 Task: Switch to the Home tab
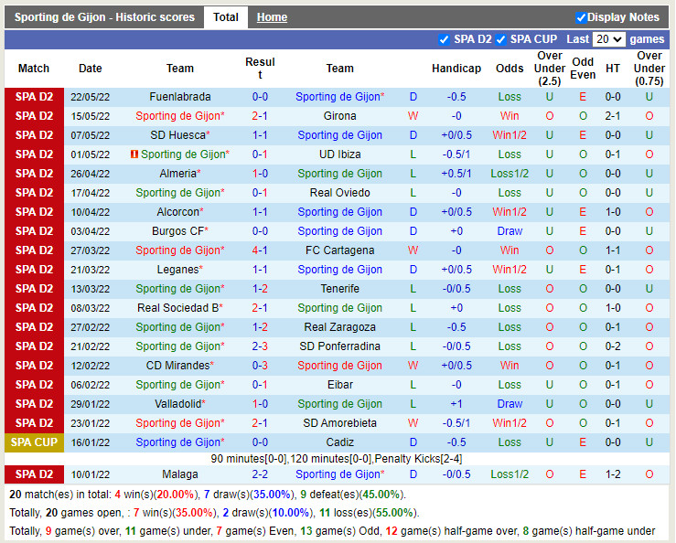click(272, 17)
